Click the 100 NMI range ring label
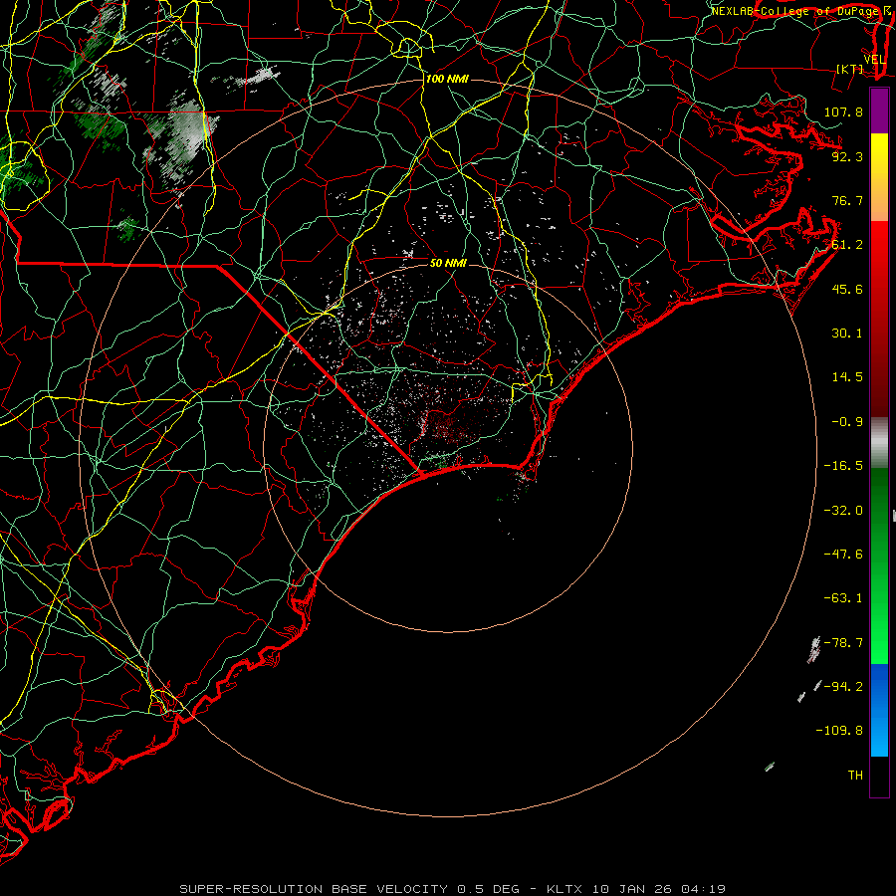This screenshot has height=896, width=896. (447, 79)
